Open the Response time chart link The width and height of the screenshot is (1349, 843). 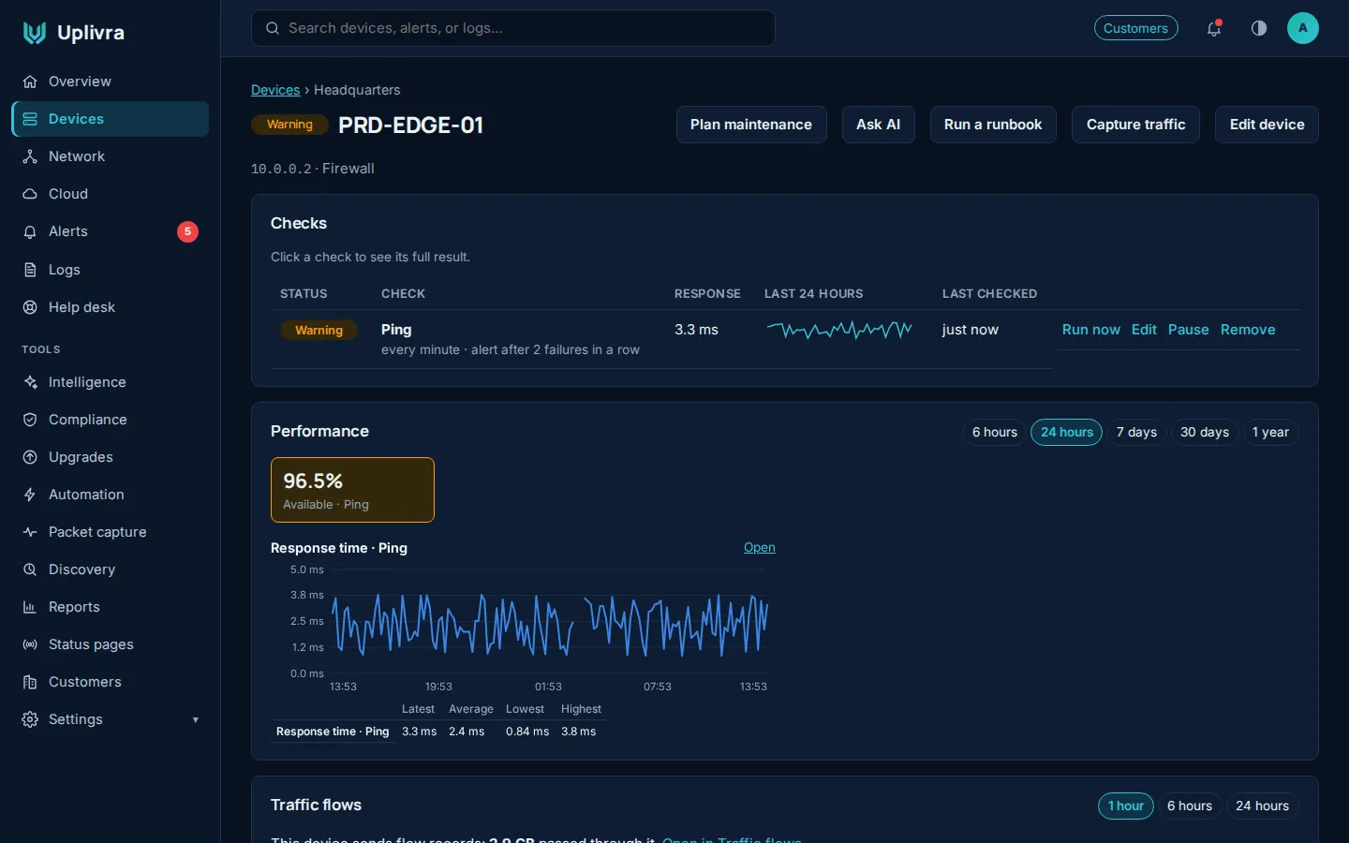pyautogui.click(x=760, y=548)
